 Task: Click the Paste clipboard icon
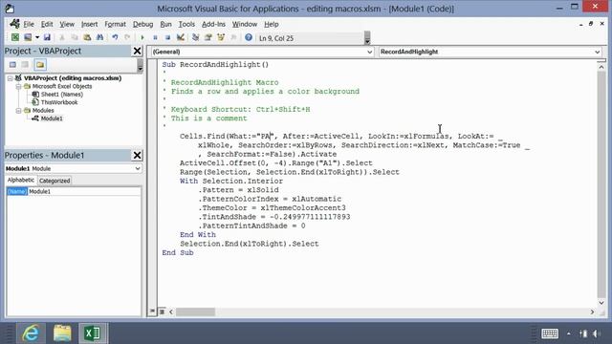pyautogui.click(x=87, y=37)
